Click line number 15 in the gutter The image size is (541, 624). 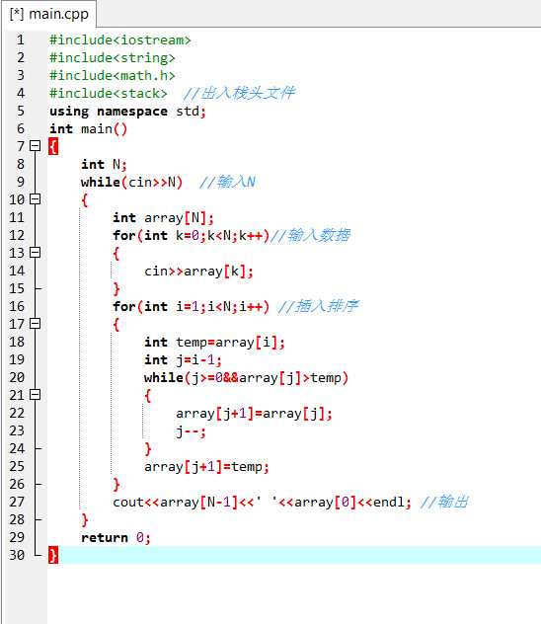coord(17,289)
